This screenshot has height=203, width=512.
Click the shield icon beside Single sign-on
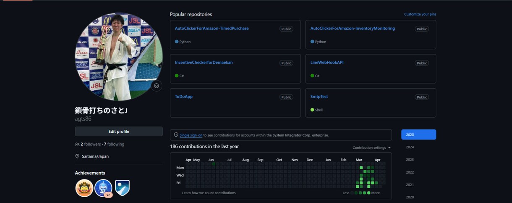pos(176,135)
